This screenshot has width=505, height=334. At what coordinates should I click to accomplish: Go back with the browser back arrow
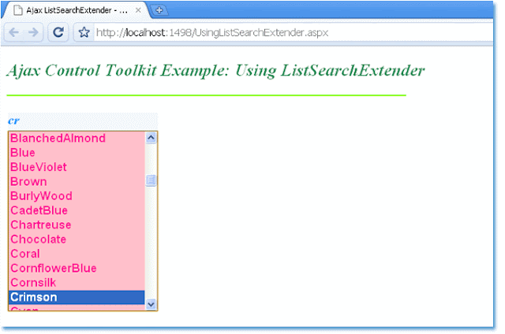[x=14, y=32]
